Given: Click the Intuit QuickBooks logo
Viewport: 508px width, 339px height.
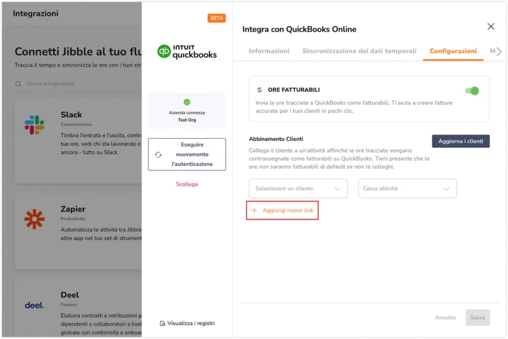Looking at the screenshot, I should click(187, 52).
